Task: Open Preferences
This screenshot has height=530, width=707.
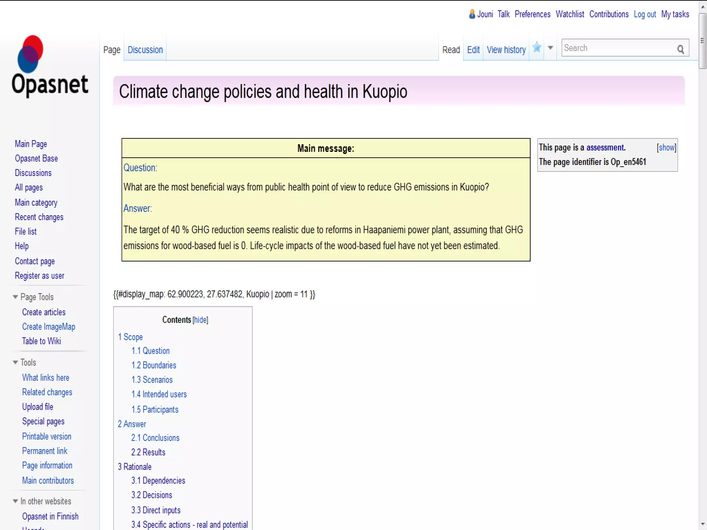Action: pyautogui.click(x=532, y=14)
